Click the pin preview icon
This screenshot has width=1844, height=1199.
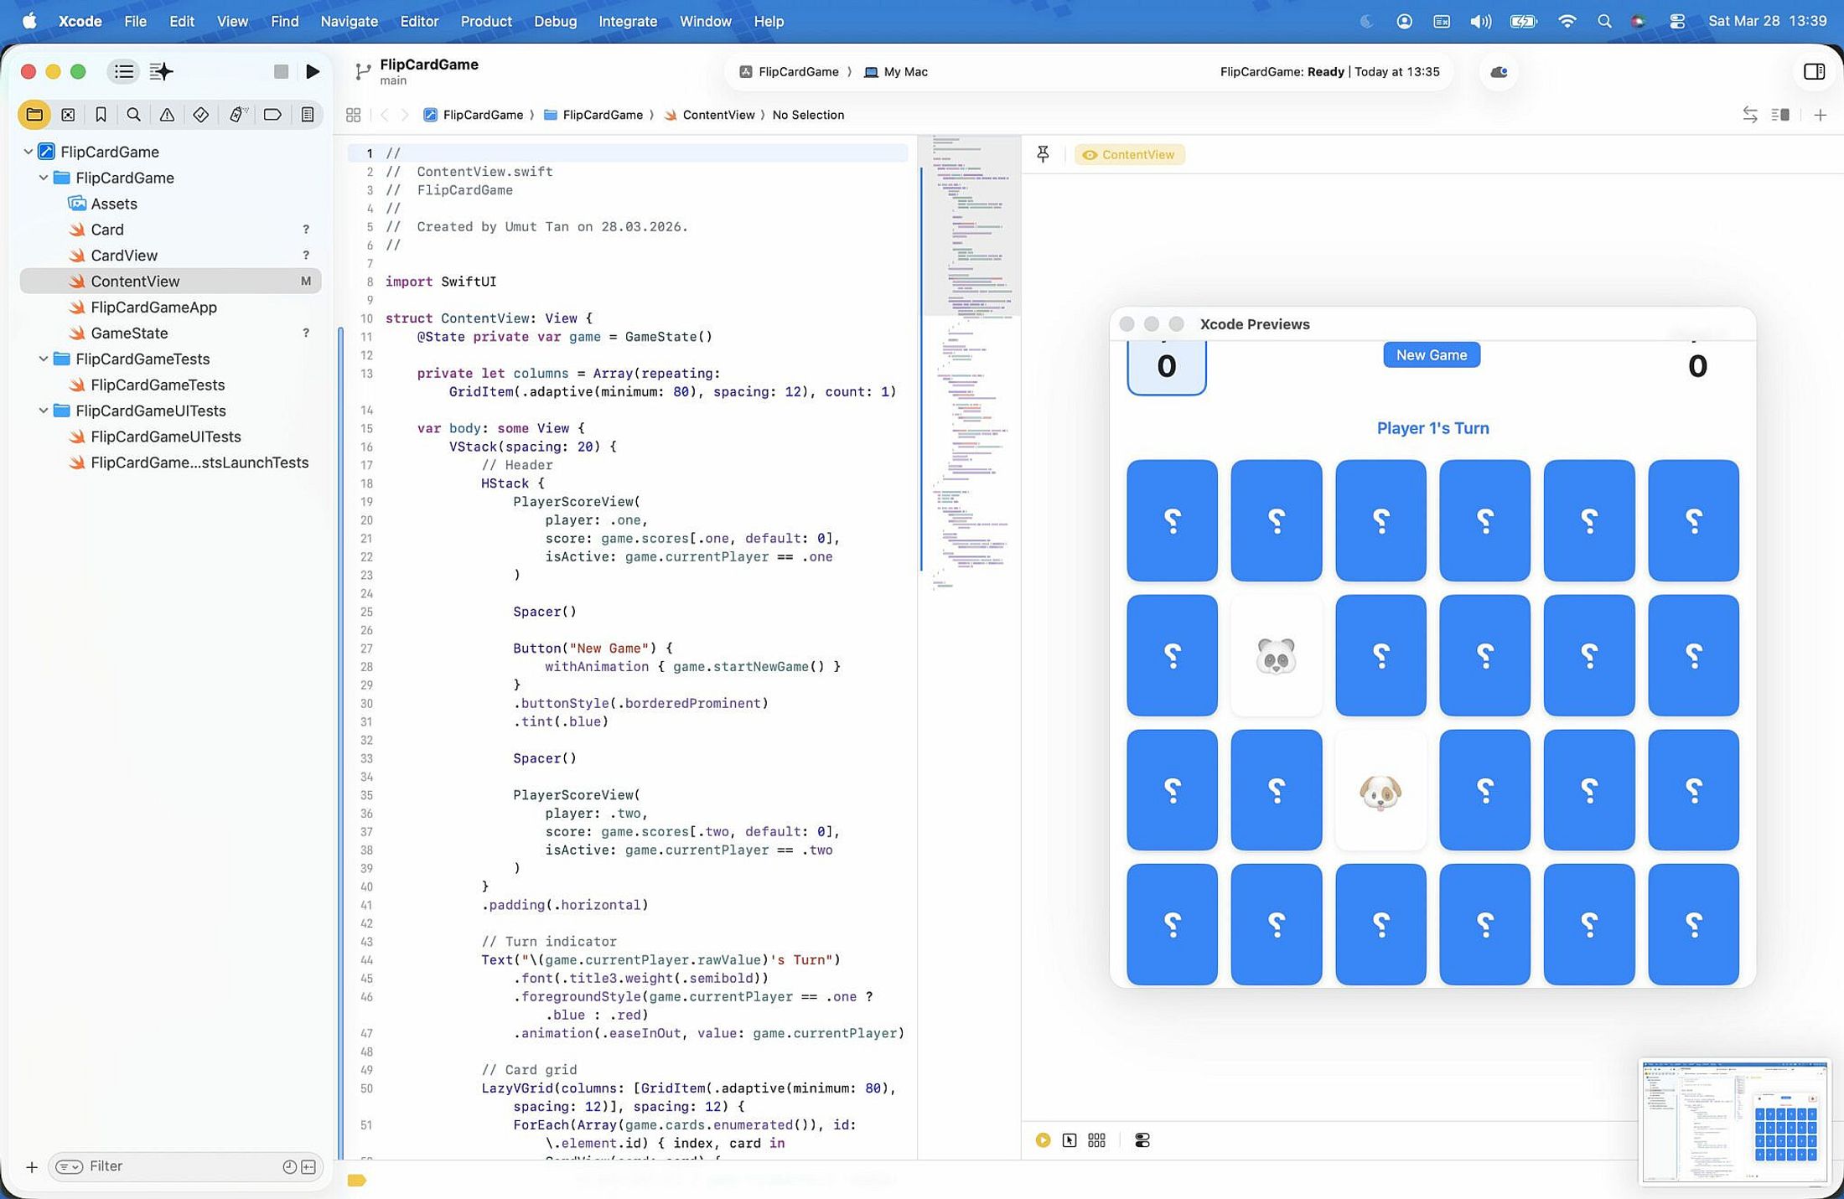[x=1043, y=154]
